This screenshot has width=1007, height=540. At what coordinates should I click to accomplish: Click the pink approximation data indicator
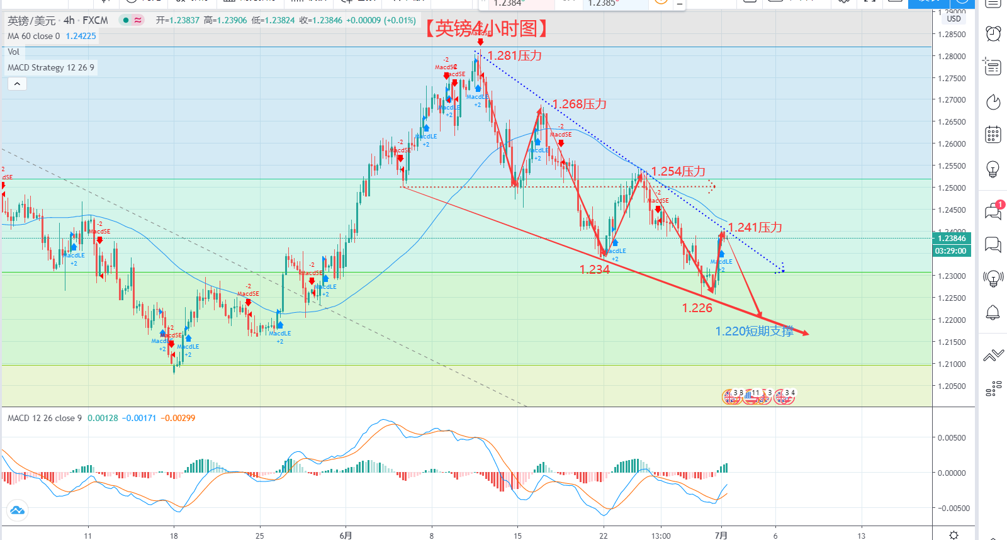[x=138, y=20]
